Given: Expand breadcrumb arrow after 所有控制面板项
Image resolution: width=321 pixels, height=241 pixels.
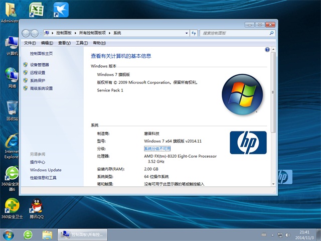Looking at the screenshot, I should point(110,33).
